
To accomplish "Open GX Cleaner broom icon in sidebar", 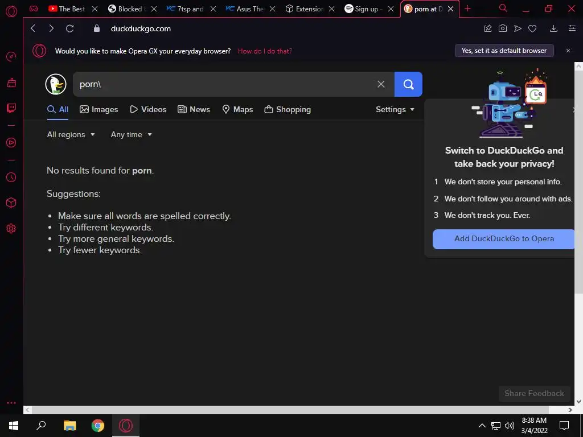I will [x=11, y=83].
